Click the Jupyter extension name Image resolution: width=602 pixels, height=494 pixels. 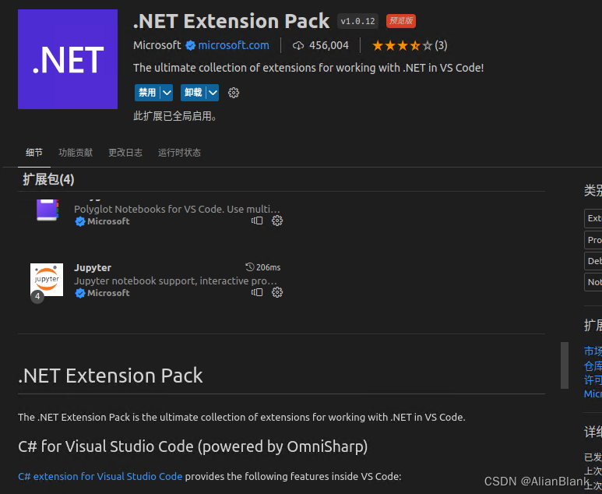93,267
